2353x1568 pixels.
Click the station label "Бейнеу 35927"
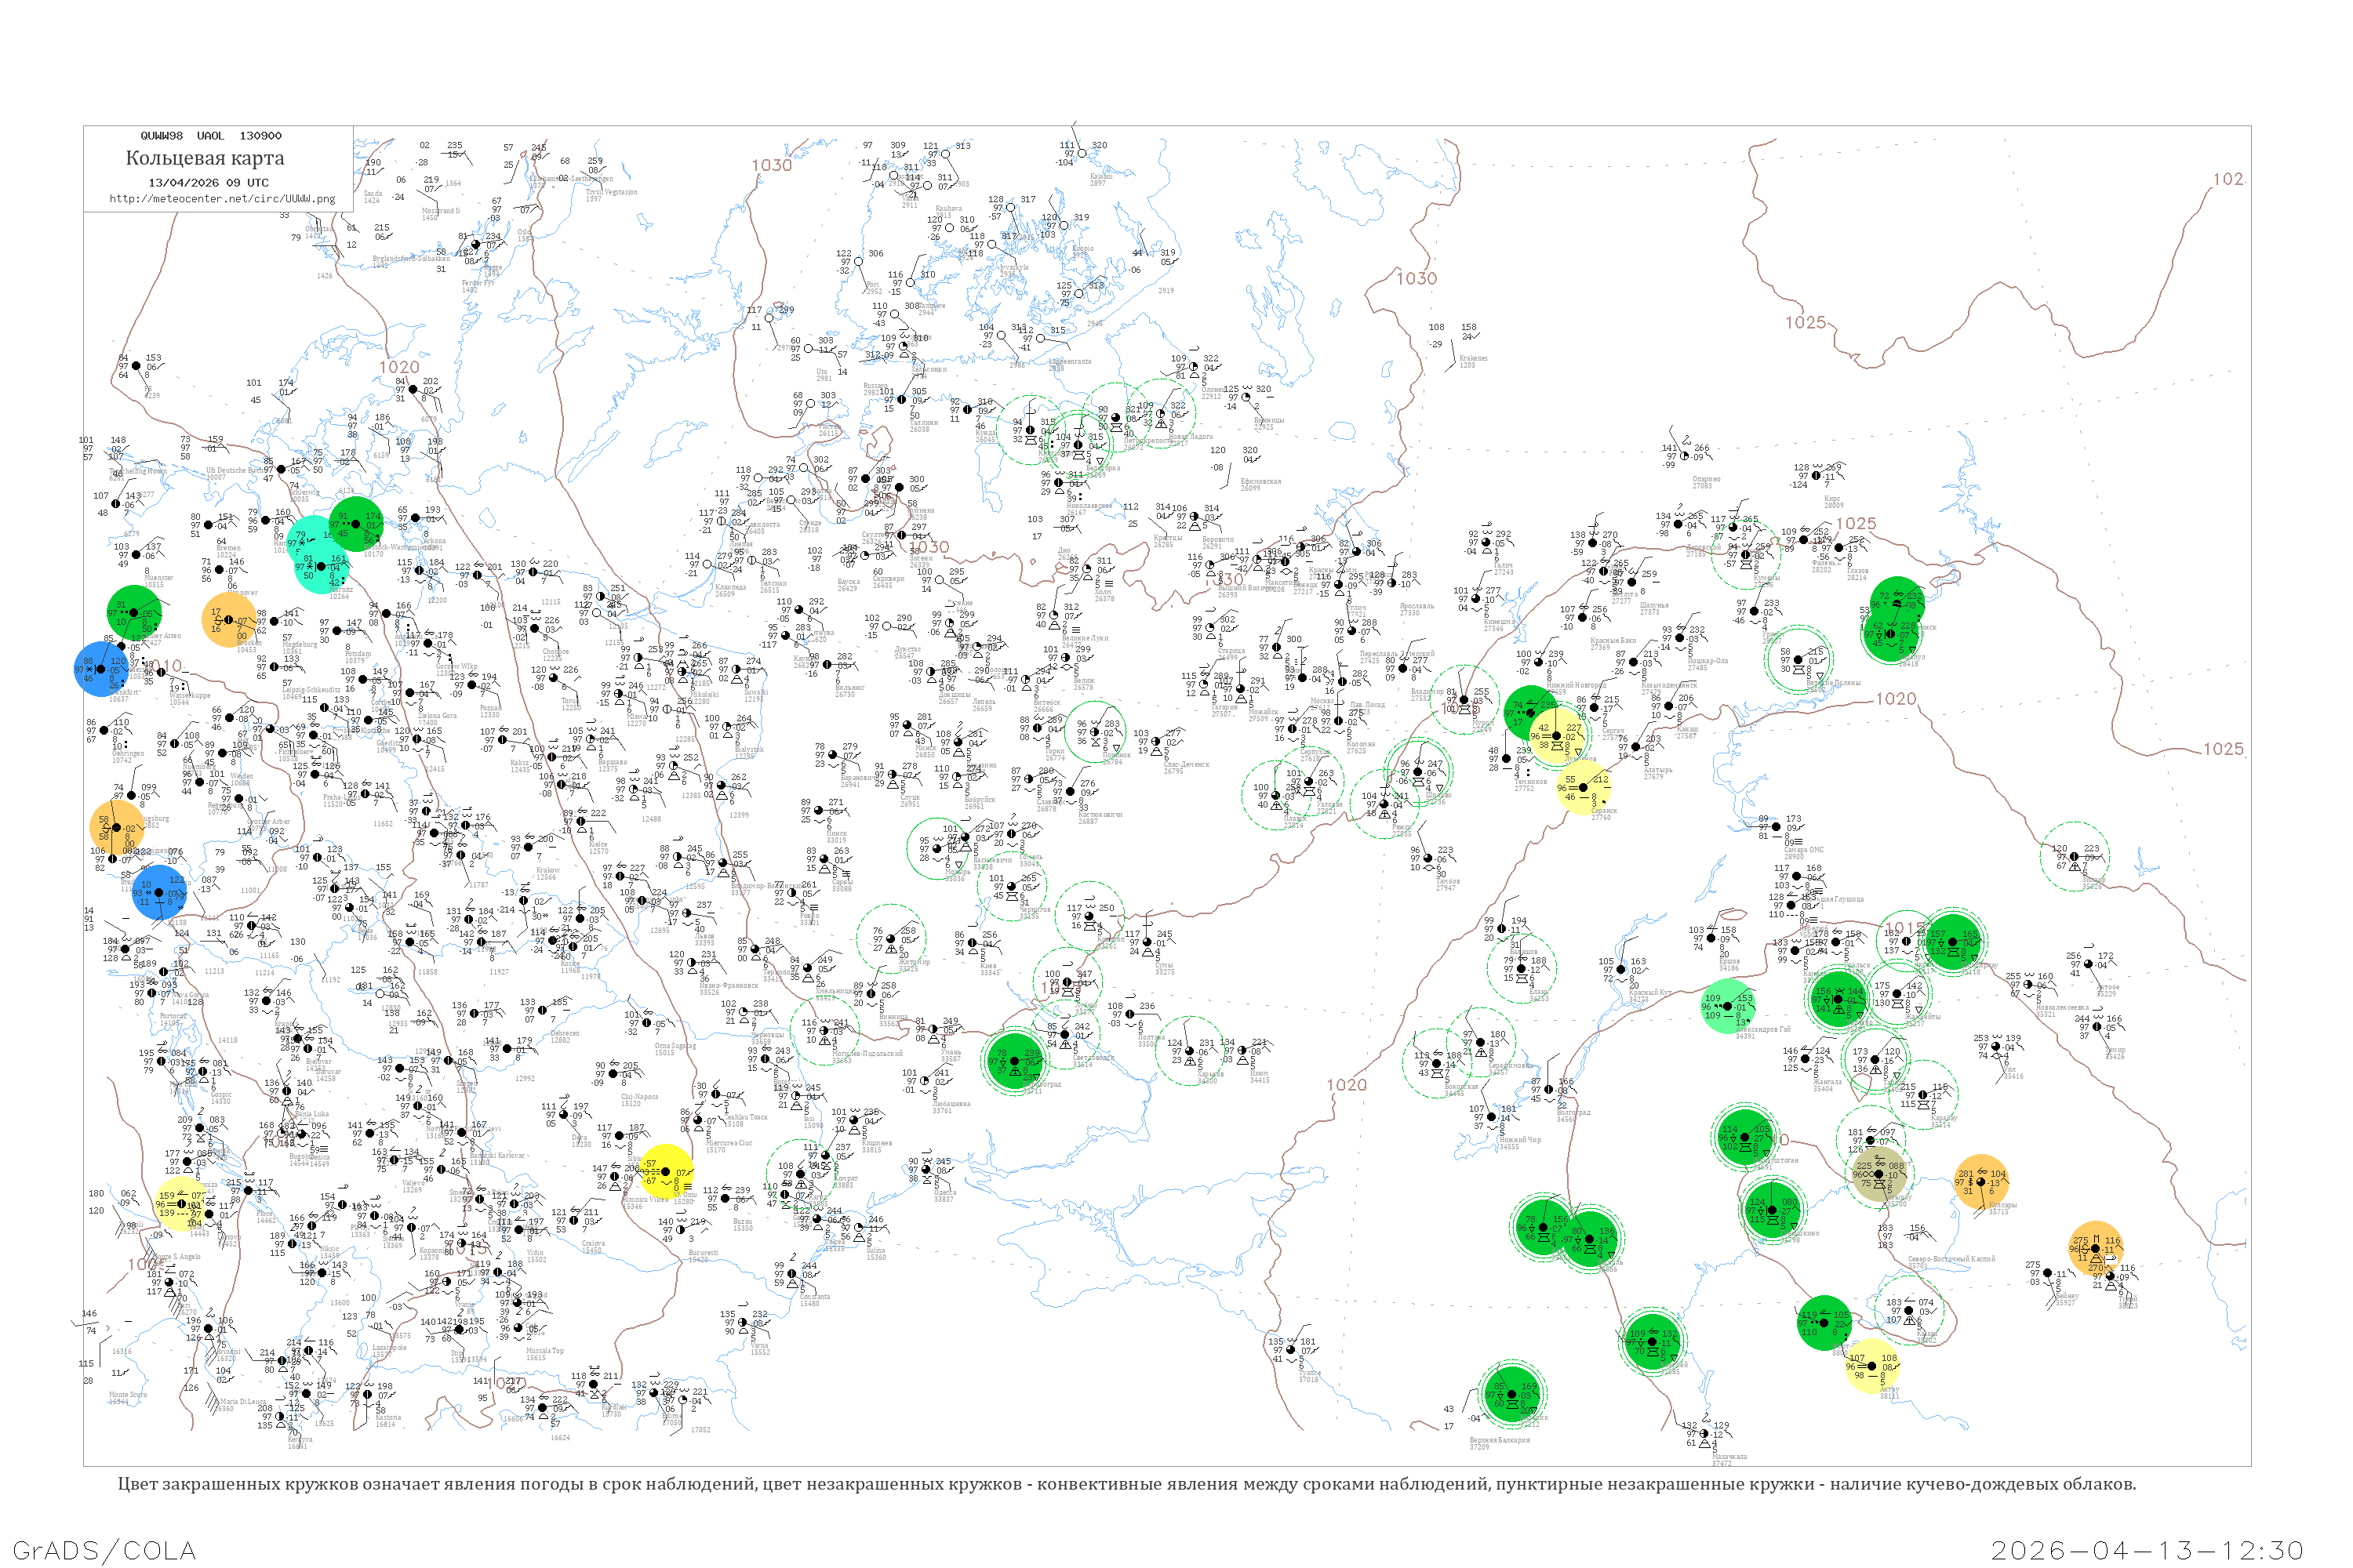[2067, 1299]
